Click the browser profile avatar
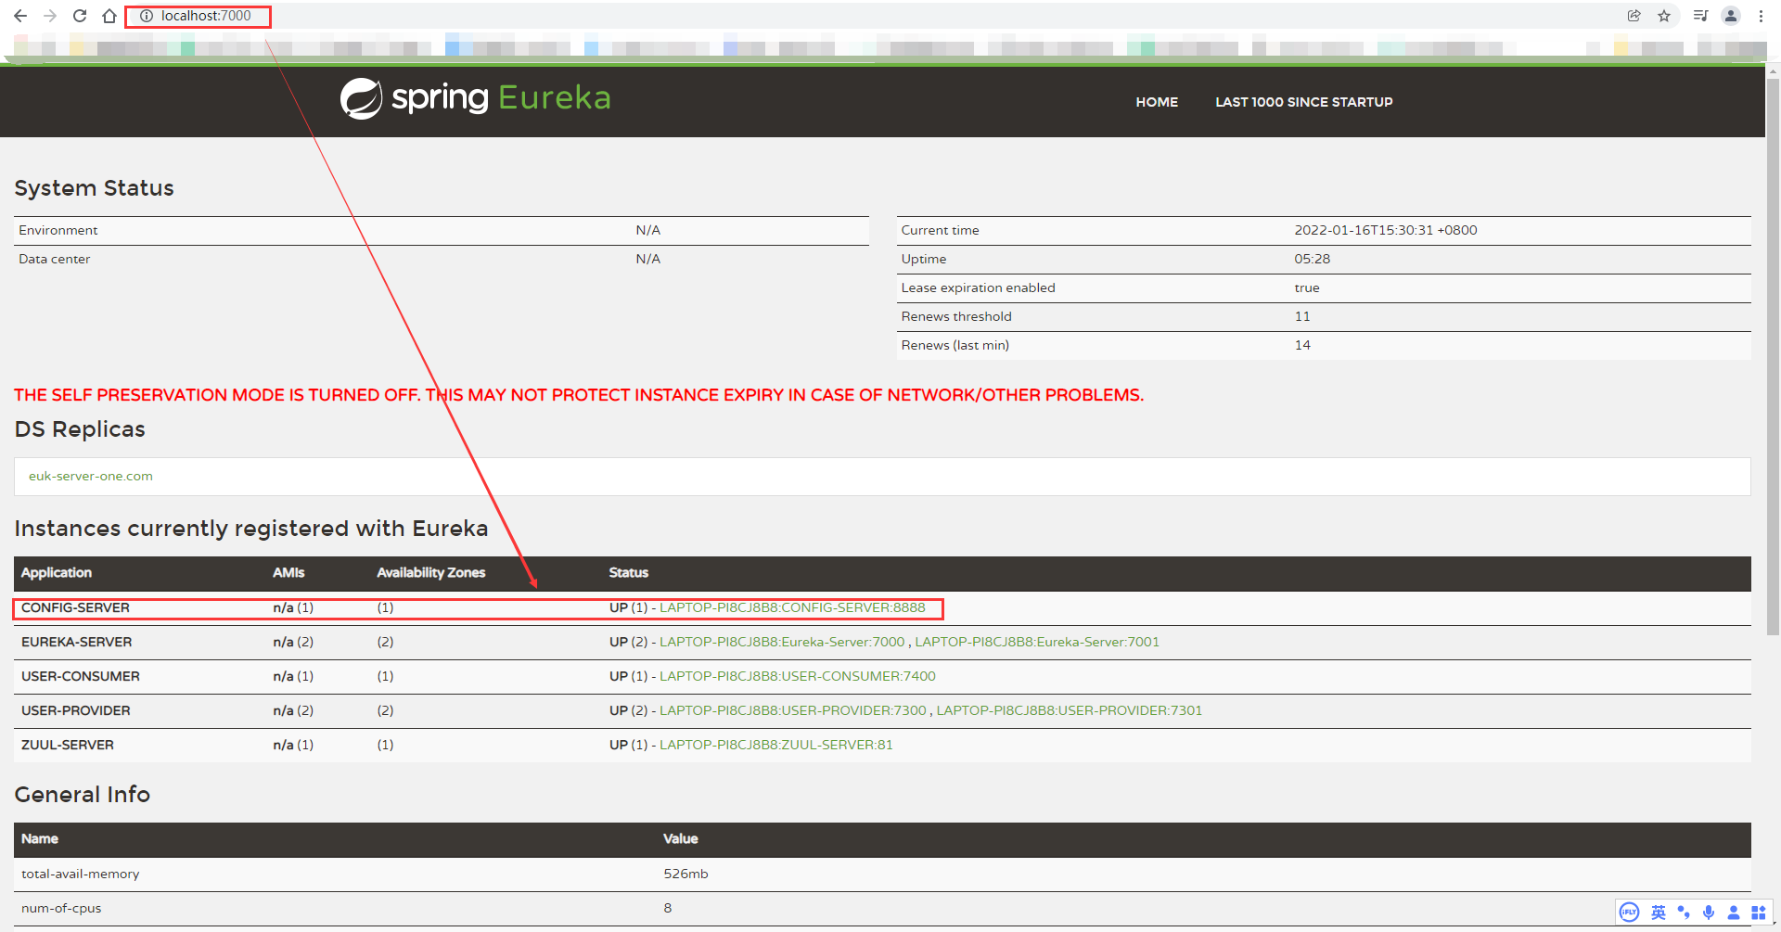Image resolution: width=1781 pixels, height=932 pixels. tap(1731, 16)
